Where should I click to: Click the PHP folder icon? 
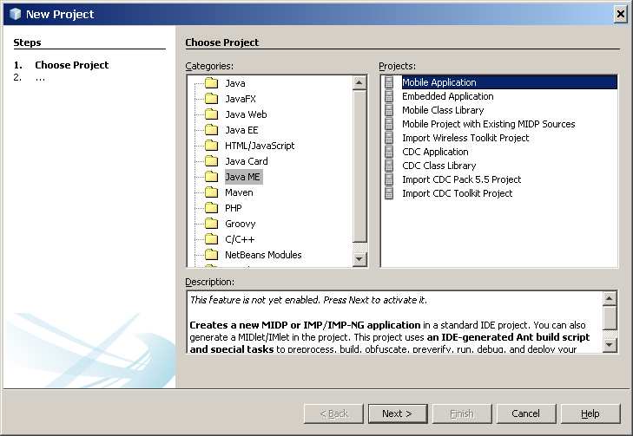click(211, 208)
